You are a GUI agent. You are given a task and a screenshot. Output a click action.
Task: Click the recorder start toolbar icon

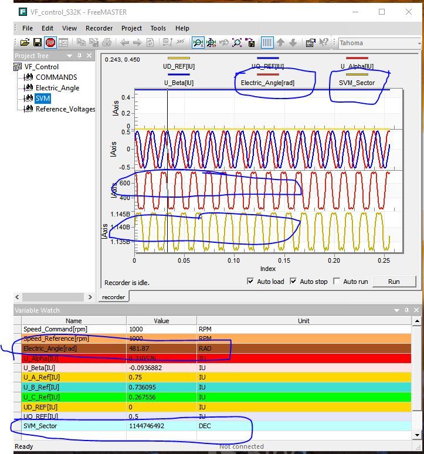tap(168, 43)
